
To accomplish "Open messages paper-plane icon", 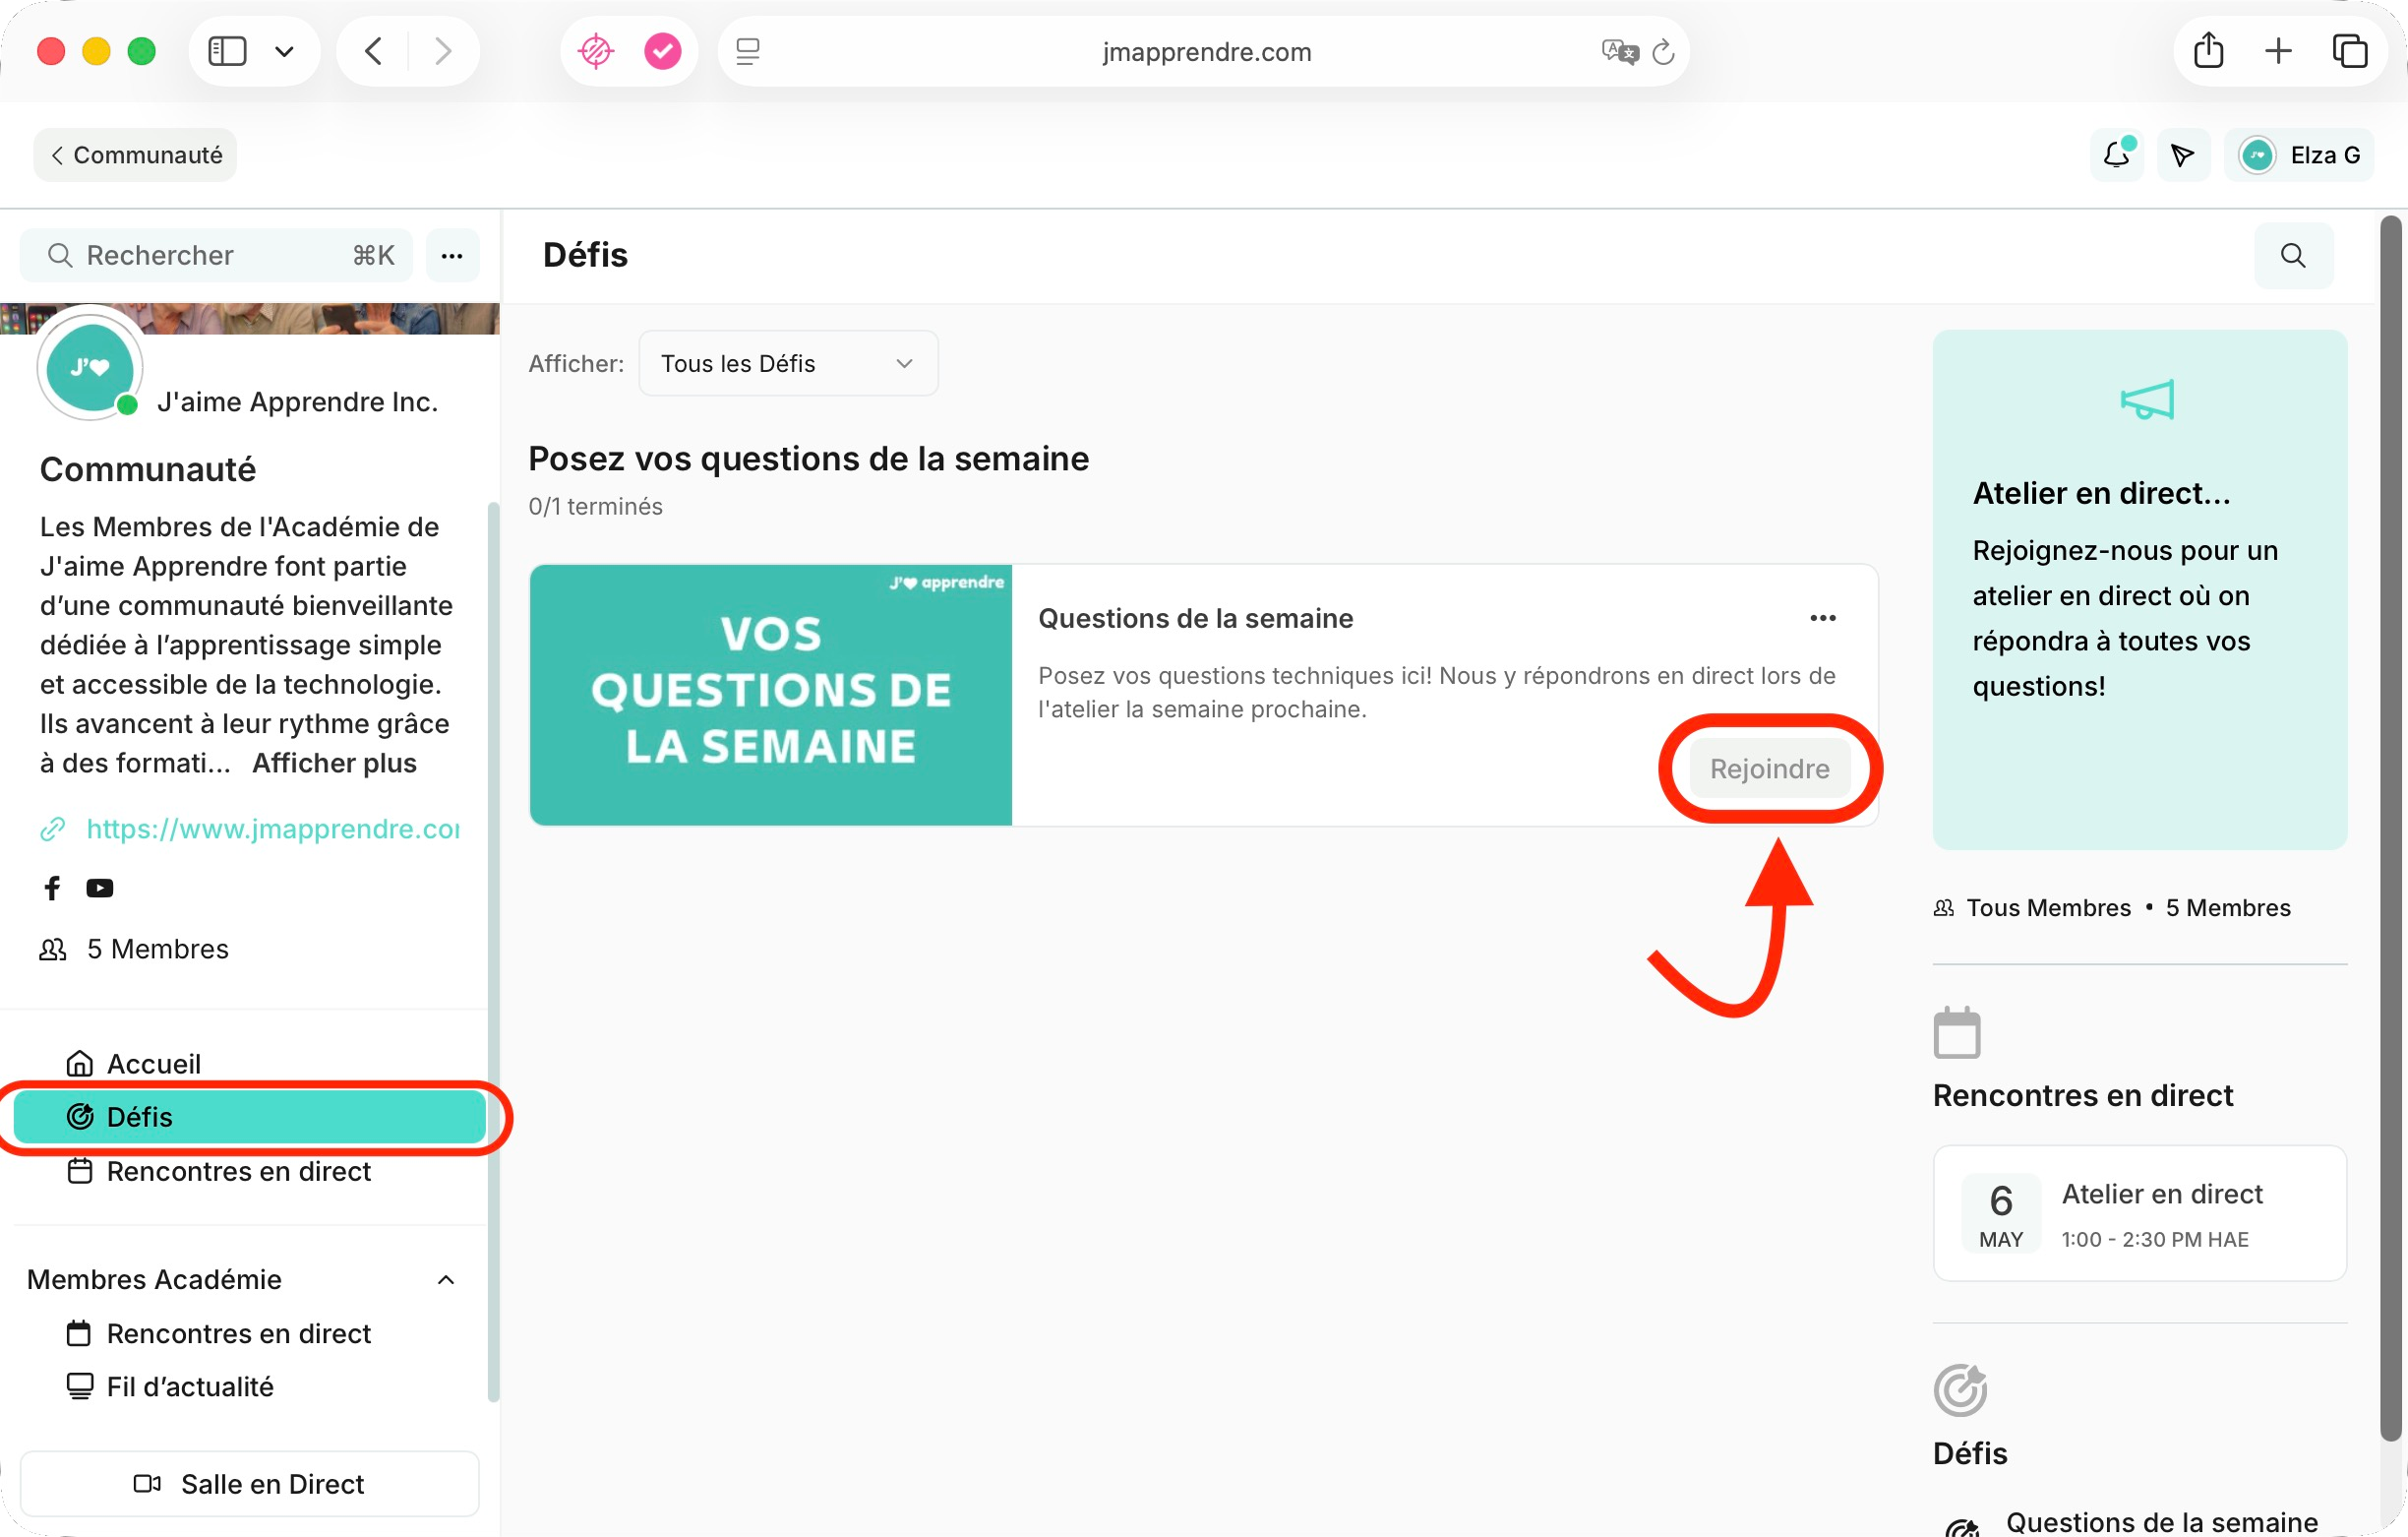I will point(2183,155).
